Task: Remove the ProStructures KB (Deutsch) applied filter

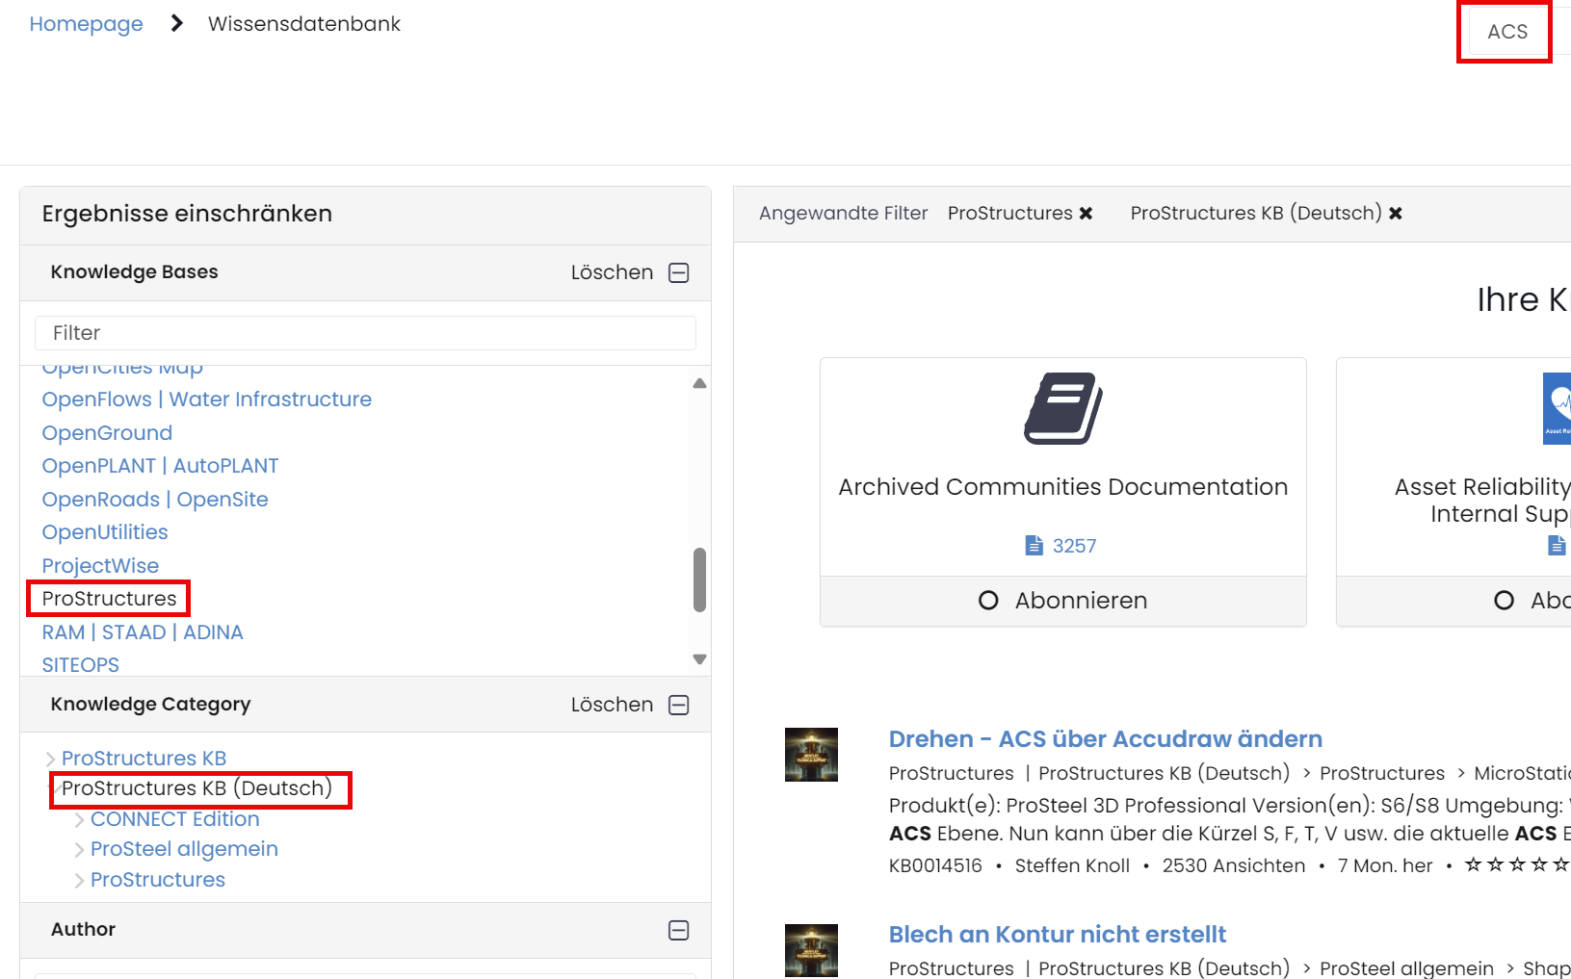Action: (1396, 213)
